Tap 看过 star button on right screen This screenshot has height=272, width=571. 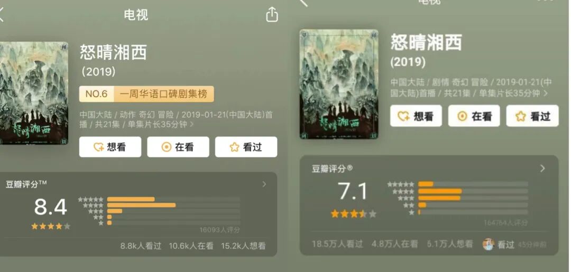(532, 116)
